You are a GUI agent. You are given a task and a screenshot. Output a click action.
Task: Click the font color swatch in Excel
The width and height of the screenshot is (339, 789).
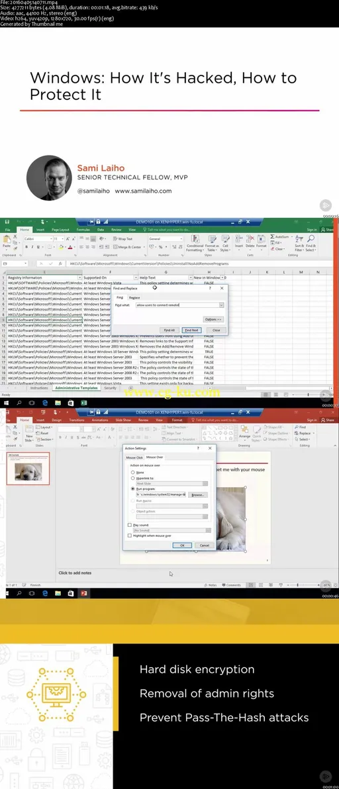(70, 247)
